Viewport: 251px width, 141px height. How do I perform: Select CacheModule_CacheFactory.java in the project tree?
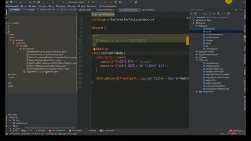(x=46, y=55)
